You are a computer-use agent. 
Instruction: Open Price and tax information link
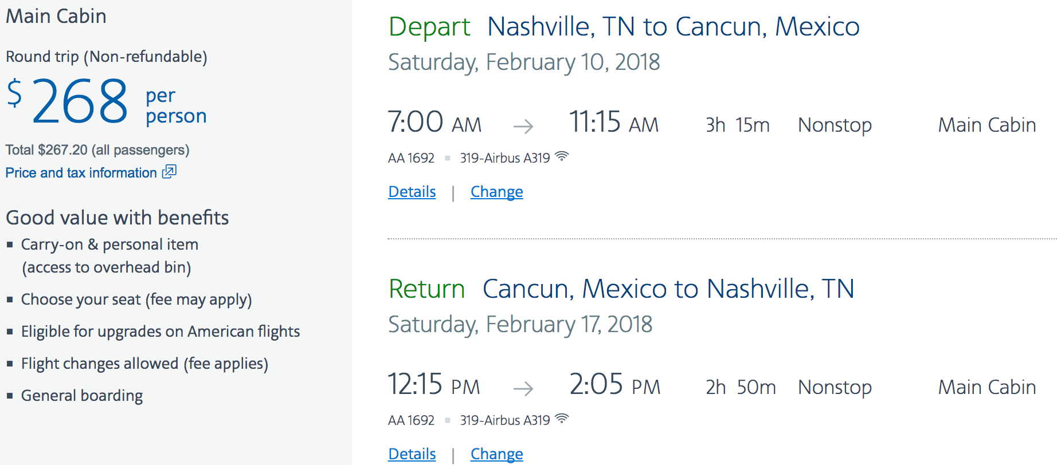tap(81, 173)
